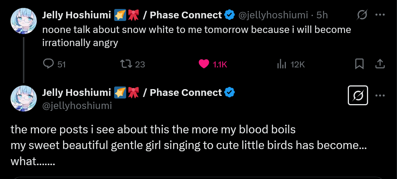The image size is (397, 179).
Task: Click @jellyhoshiumi handle beside the 5h timestamp
Action: point(274,15)
